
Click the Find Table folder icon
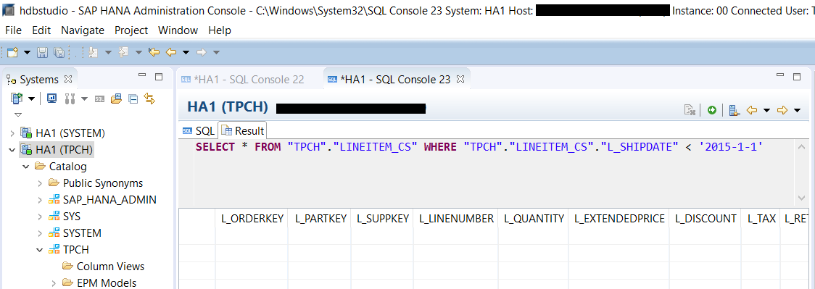pos(117,99)
